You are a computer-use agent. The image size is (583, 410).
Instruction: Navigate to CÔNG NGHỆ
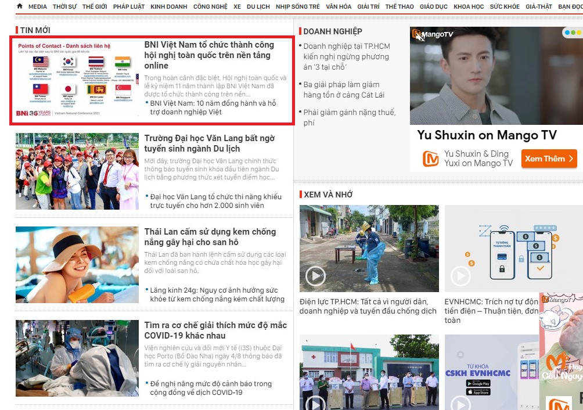click(x=210, y=6)
